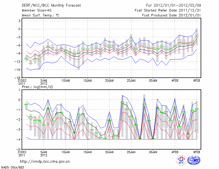
Task: Click 25JAN tick on the temperature chart axis
Action: click(131, 81)
